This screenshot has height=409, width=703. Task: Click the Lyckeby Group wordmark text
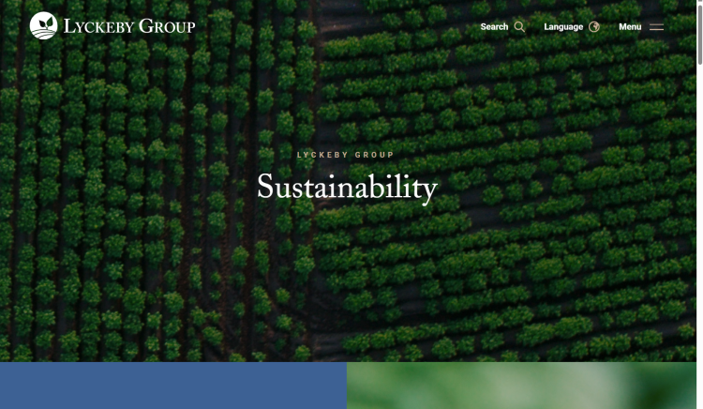point(129,26)
